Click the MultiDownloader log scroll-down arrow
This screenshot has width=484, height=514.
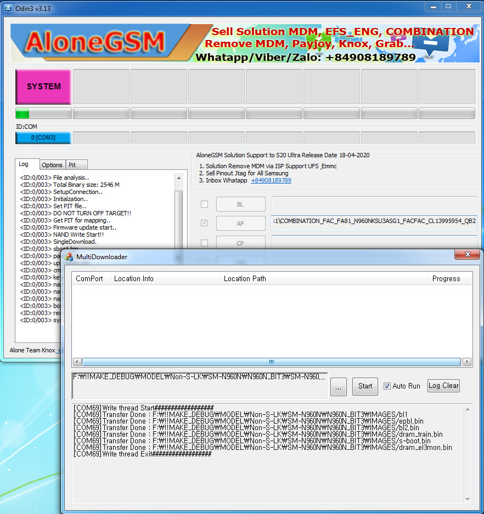click(468, 499)
